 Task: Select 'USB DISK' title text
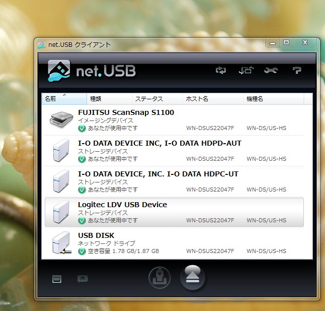coord(96,235)
